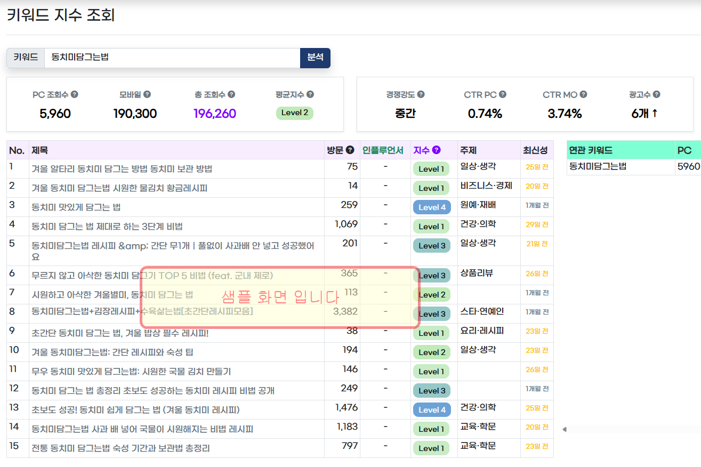701x467 pixels.
Task: Open post 겨울 알타리 동치미 담그는 방법
Action: [x=122, y=169]
